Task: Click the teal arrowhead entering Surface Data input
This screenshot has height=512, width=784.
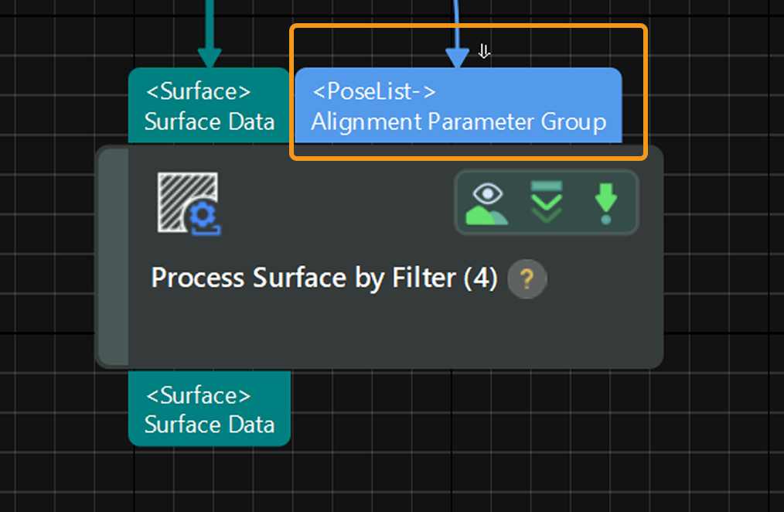Action: 209,56
